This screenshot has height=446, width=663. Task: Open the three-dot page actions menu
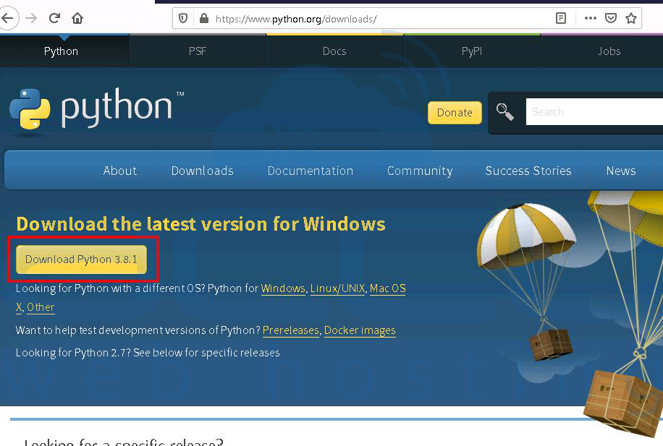pyautogui.click(x=591, y=18)
